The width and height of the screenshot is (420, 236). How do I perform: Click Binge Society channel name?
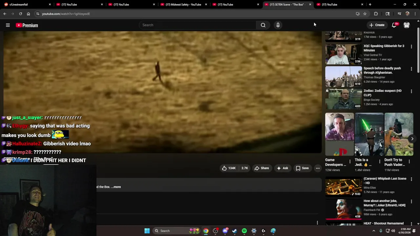point(371,100)
